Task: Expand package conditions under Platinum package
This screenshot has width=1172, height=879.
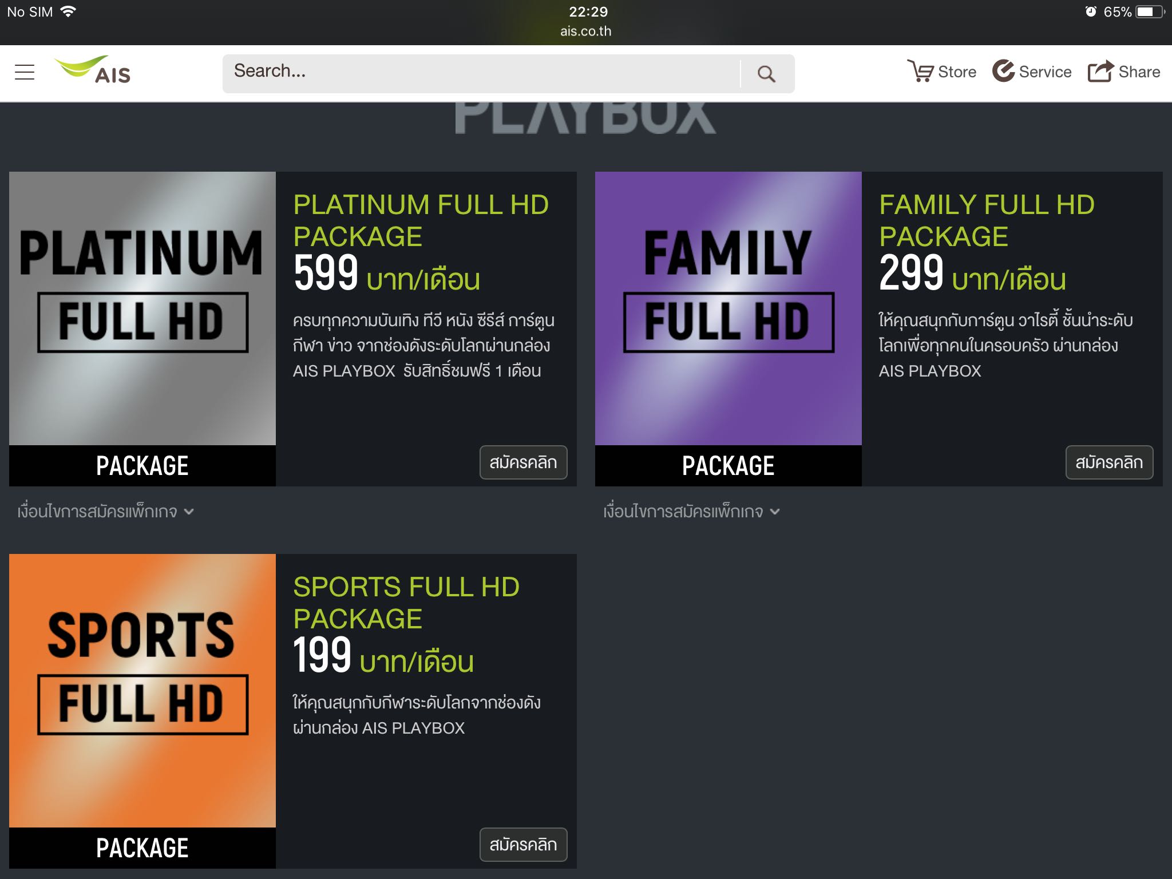Action: point(106,511)
